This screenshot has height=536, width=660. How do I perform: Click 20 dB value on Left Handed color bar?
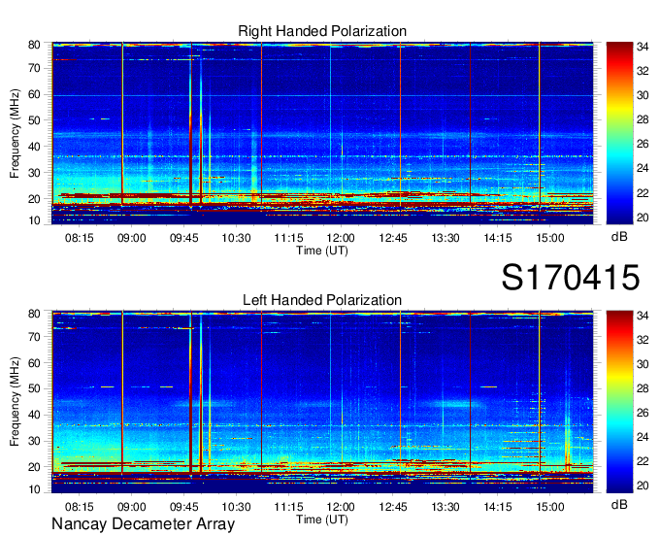click(643, 486)
